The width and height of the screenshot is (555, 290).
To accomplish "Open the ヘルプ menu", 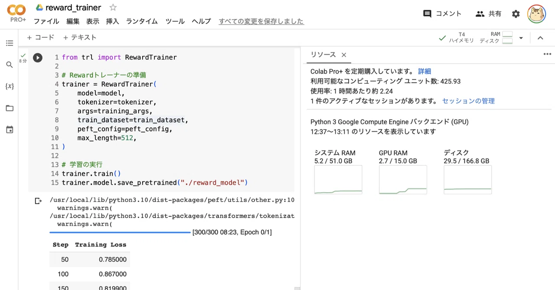I will tap(201, 21).
